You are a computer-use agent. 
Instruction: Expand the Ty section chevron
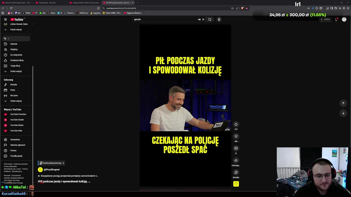coord(8,39)
